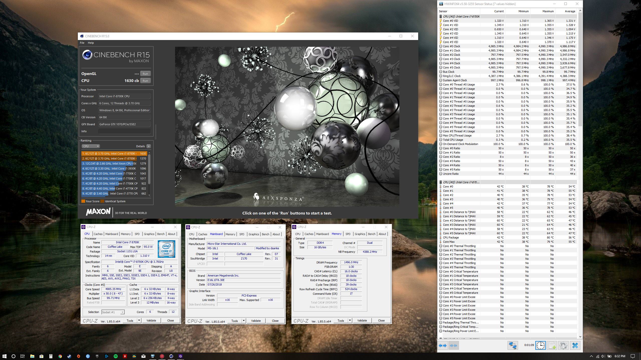Open Tools dropdown arrow in Mainboard CPU-Z window
This screenshot has width=641, height=360.
pos(244,321)
